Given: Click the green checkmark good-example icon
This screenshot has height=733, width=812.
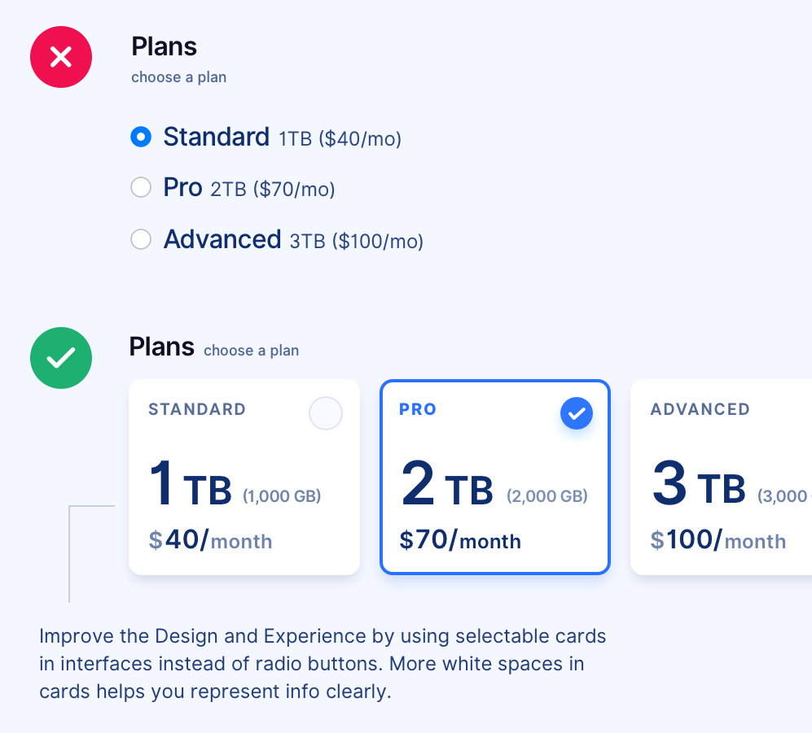Looking at the screenshot, I should click(x=61, y=358).
